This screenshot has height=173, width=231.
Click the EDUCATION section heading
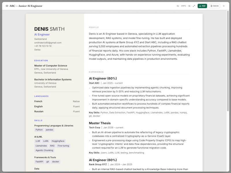(41, 61)
